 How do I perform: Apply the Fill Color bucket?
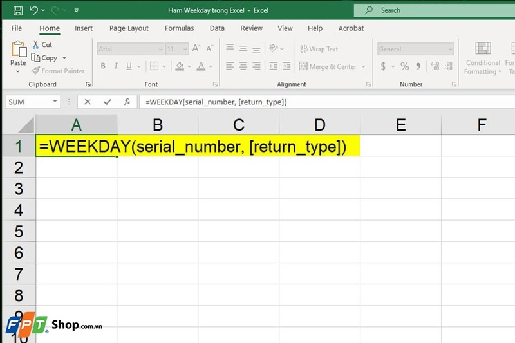tap(180, 66)
